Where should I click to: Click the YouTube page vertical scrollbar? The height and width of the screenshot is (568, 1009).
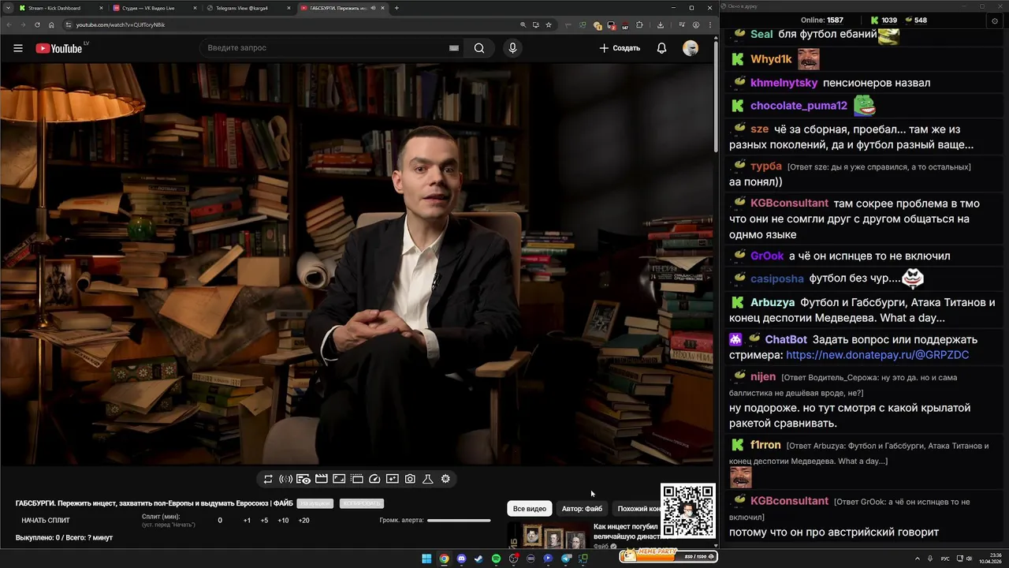pyautogui.click(x=716, y=95)
